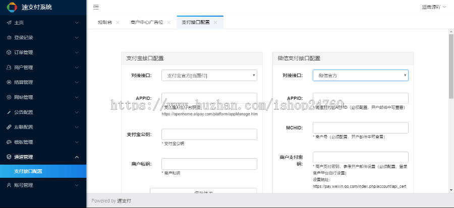454x208 pixels.
Task: Close the 商户中心广告位 tab
Action: pyautogui.click(x=169, y=23)
